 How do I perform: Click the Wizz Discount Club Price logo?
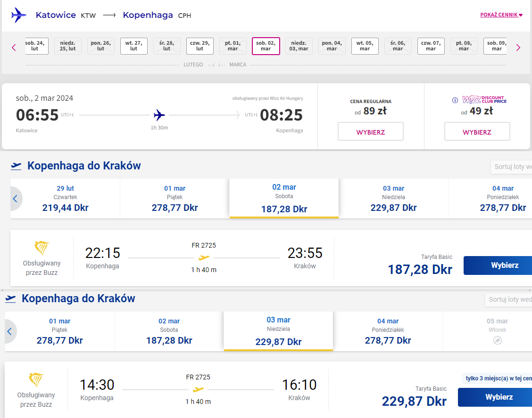(x=484, y=99)
